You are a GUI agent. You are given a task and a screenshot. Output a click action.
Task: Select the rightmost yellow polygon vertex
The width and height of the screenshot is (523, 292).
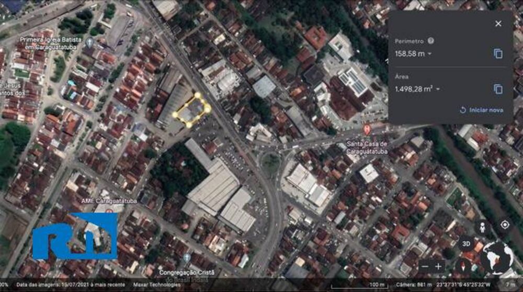click(x=208, y=108)
